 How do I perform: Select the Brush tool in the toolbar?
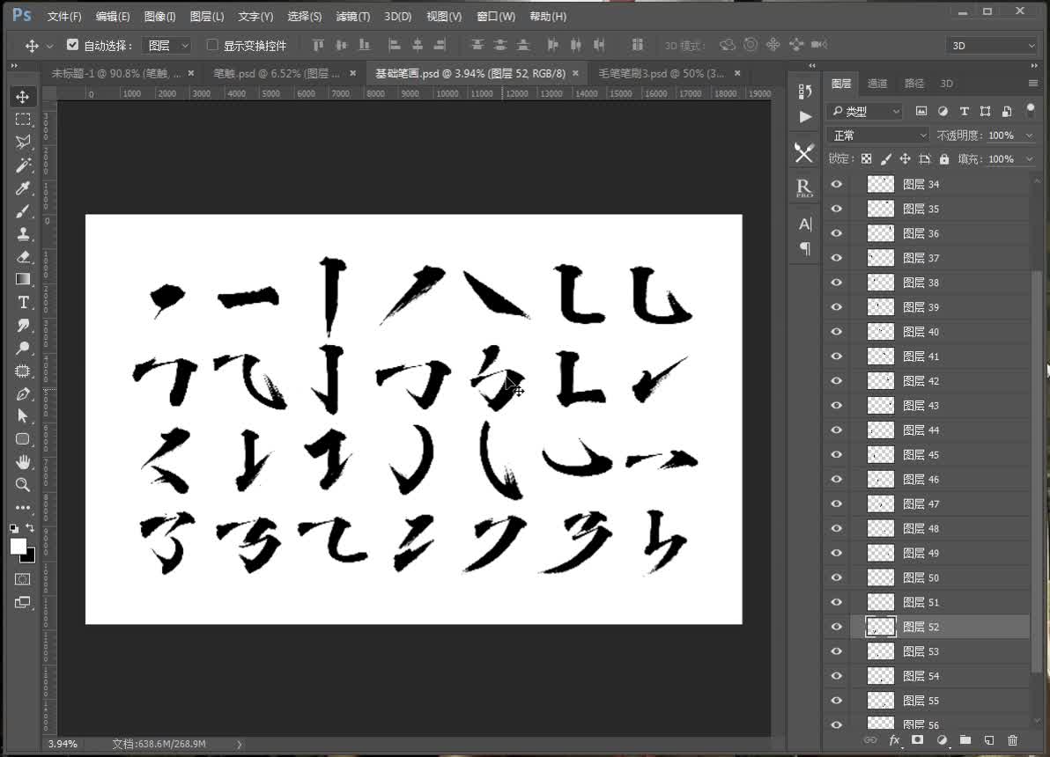pyautogui.click(x=23, y=211)
